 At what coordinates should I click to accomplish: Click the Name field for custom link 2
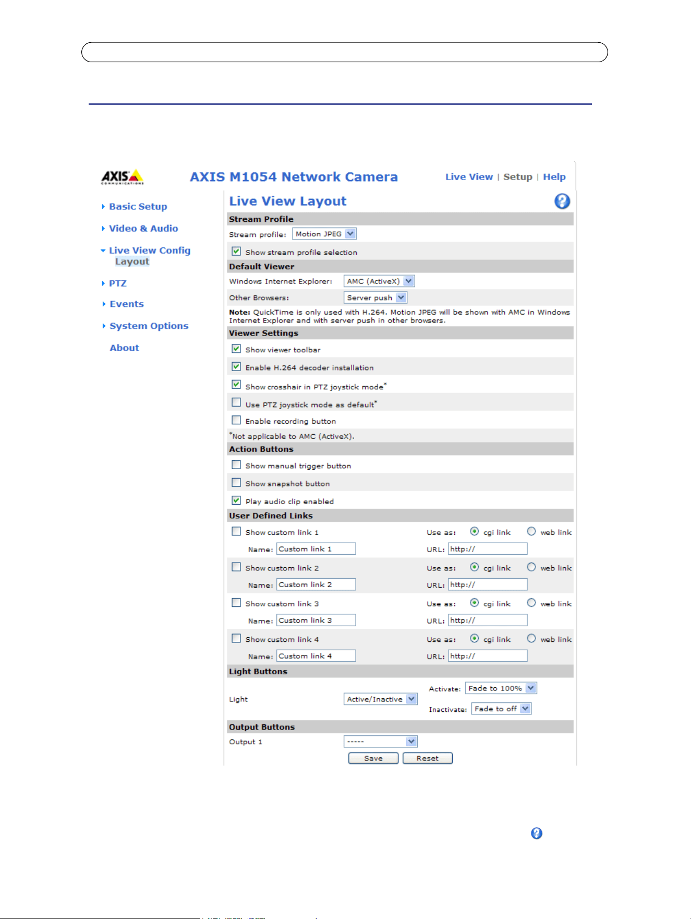coord(316,584)
